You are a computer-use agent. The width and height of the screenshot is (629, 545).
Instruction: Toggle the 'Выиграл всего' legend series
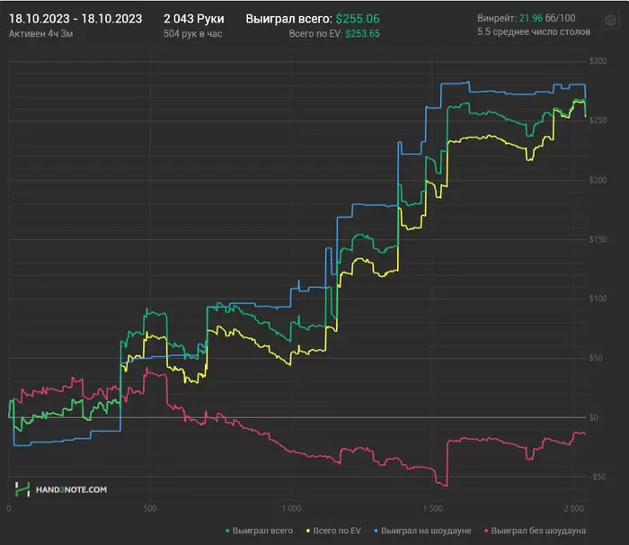259,531
